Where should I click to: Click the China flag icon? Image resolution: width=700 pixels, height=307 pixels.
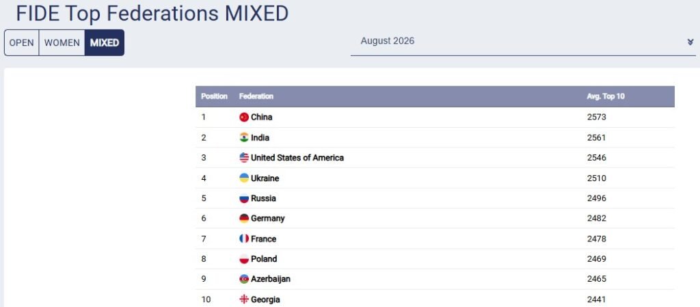[244, 118]
